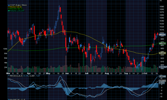Click the Apr label on date axis
This screenshot has width=167, height=100.
(29, 73)
